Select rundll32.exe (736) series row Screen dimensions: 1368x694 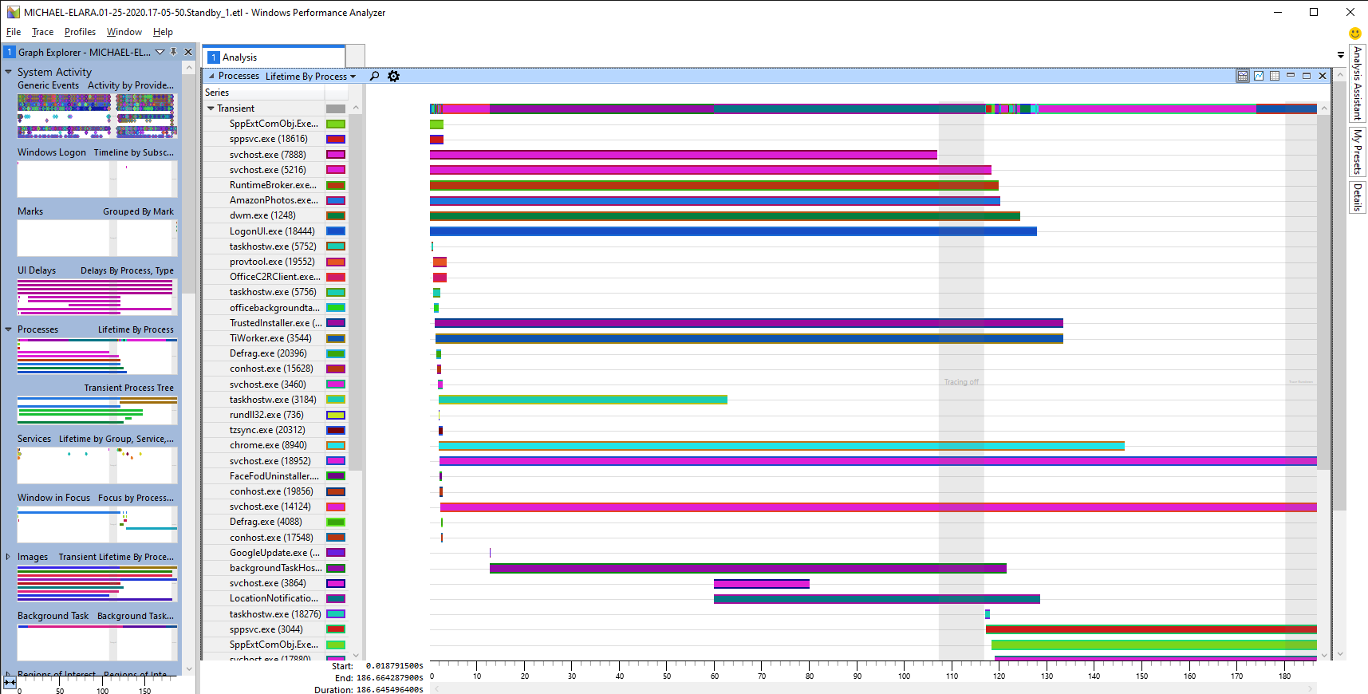[275, 415]
